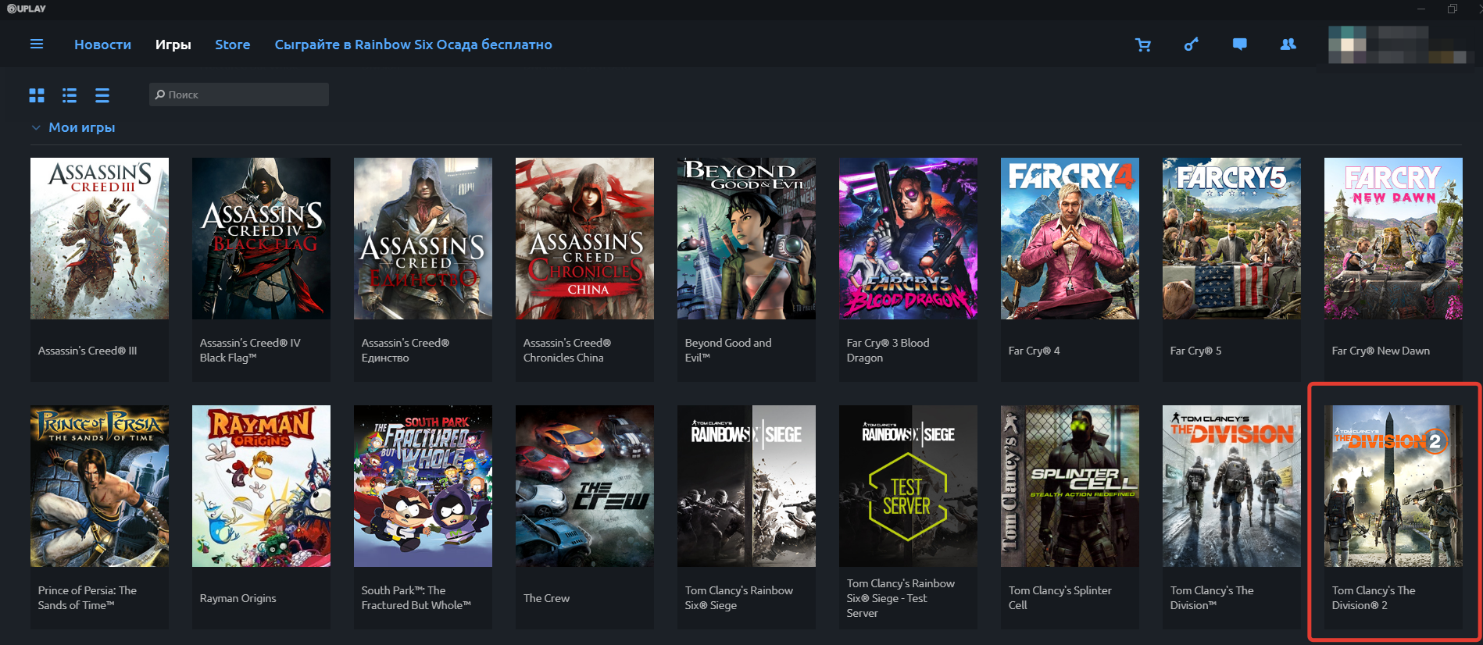Open the Far Cry 4 cover

click(1070, 238)
